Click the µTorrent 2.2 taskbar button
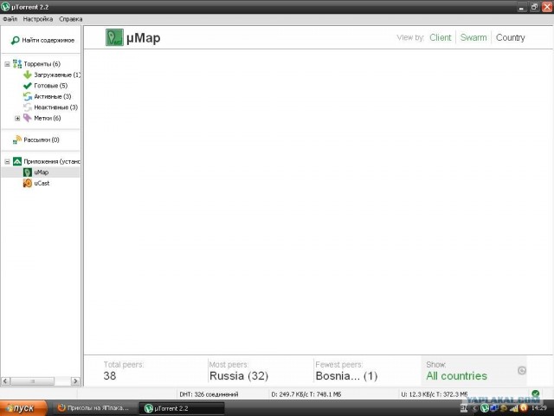554x416 pixels. coord(182,408)
